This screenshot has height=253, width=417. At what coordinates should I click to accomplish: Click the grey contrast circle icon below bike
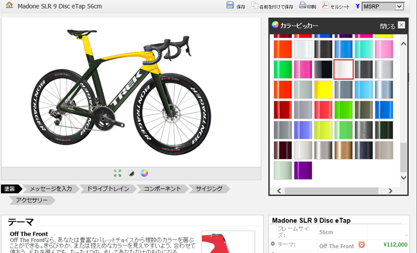(x=131, y=173)
